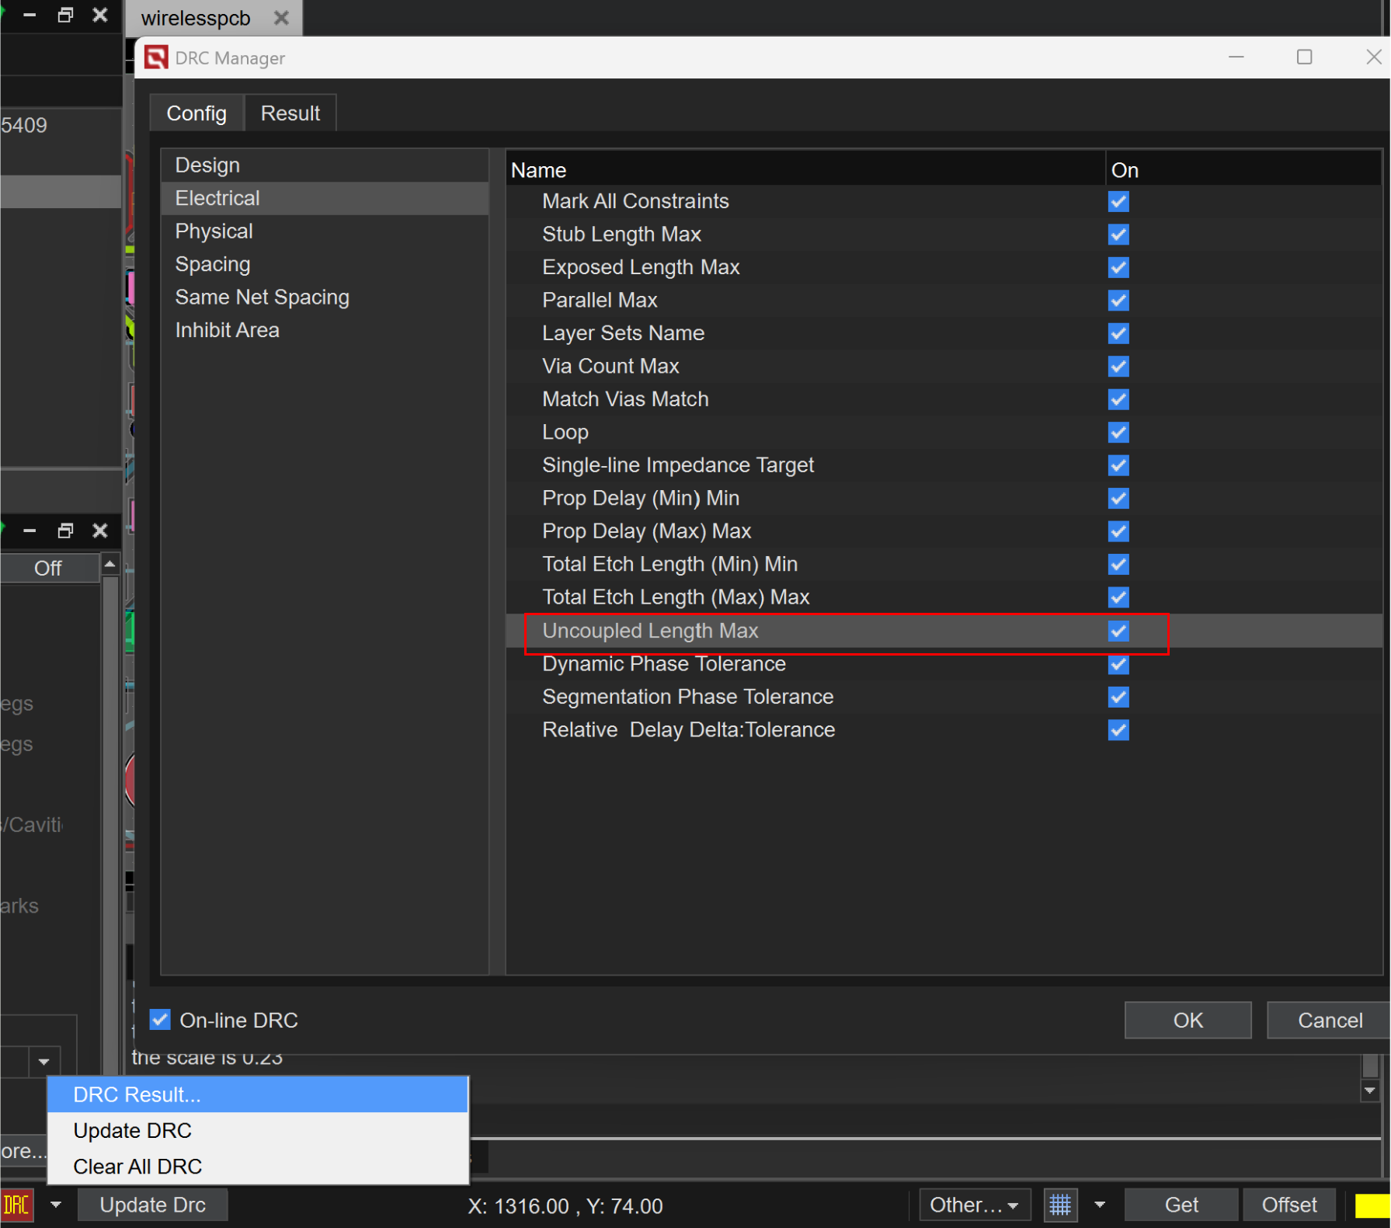Click the yellow color swatch

pyautogui.click(x=1372, y=1205)
